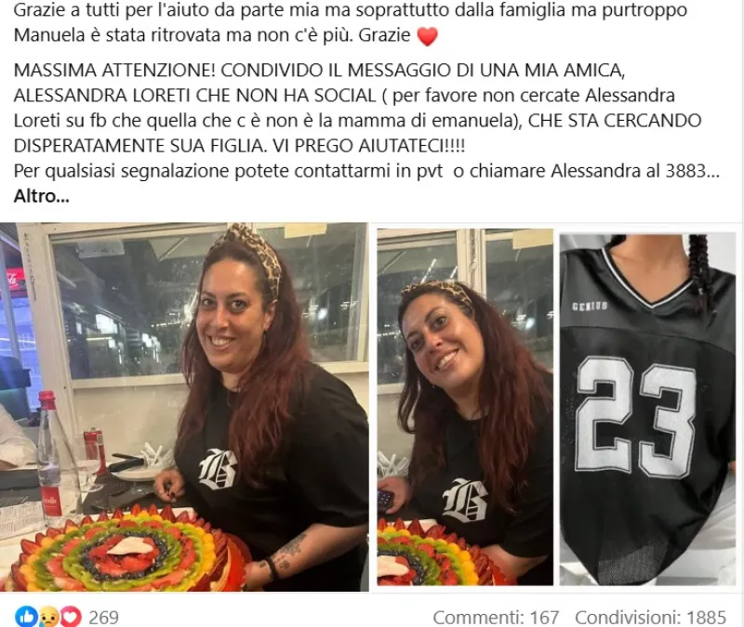Open Condivisioni: 1885 link
Screen dimensions: 744x627
coord(650,618)
